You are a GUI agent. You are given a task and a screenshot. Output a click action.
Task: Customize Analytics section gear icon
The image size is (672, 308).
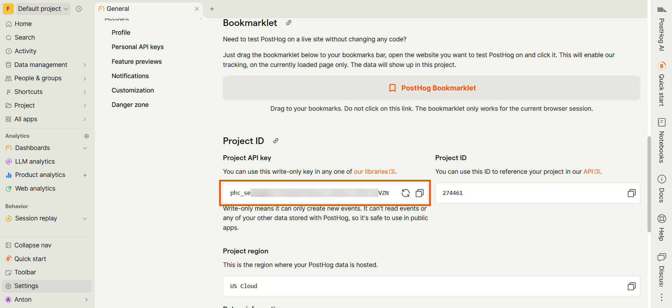click(87, 136)
